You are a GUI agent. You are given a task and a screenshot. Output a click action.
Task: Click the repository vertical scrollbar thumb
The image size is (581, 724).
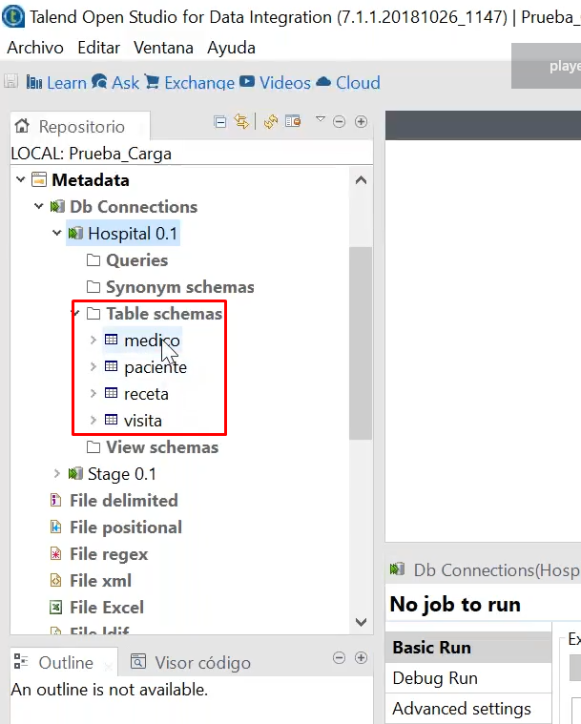361,343
